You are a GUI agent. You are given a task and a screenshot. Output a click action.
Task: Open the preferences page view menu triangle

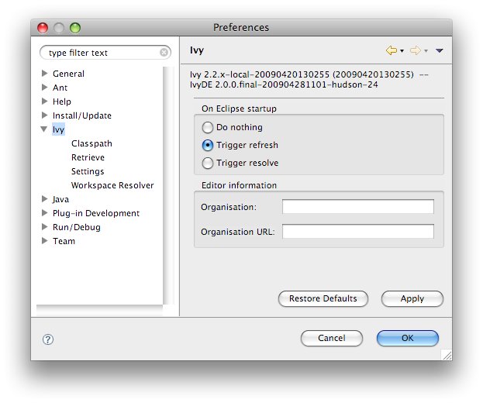[440, 51]
